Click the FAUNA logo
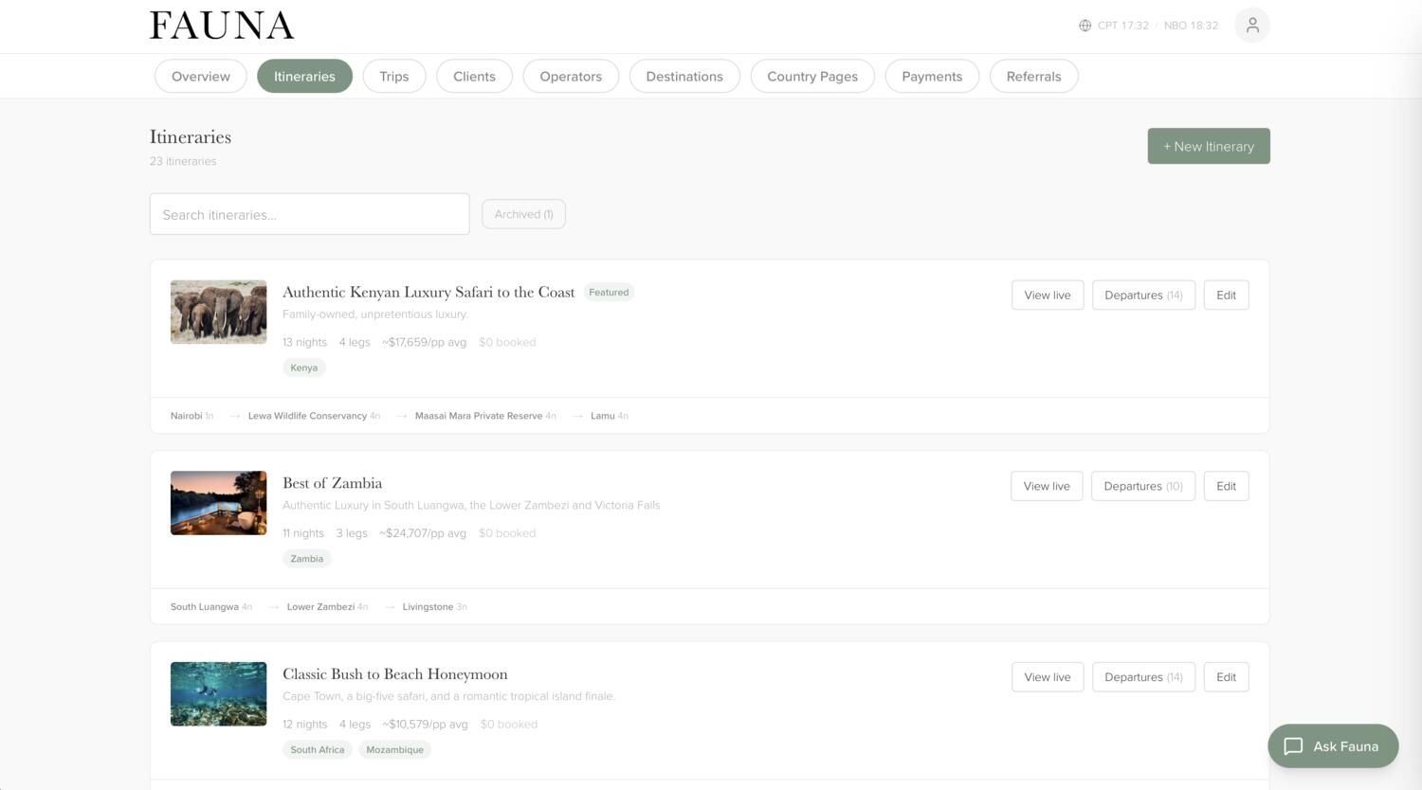The width and height of the screenshot is (1422, 790). [222, 26]
